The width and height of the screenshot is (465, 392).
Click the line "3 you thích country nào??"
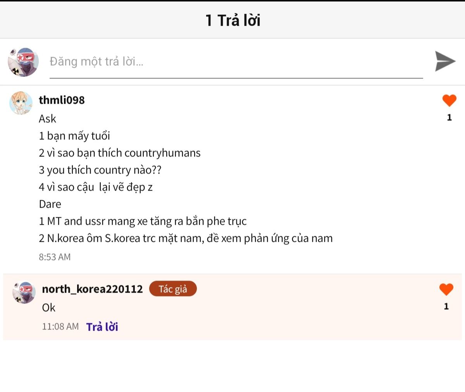[100, 170]
